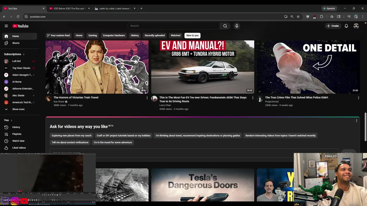Select the New to you chip
The width and height of the screenshot is (367, 206).
192,35
